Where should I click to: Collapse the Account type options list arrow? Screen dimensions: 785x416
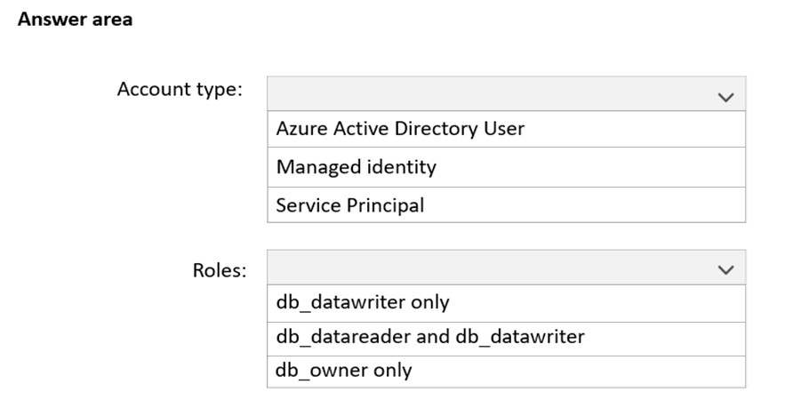725,97
